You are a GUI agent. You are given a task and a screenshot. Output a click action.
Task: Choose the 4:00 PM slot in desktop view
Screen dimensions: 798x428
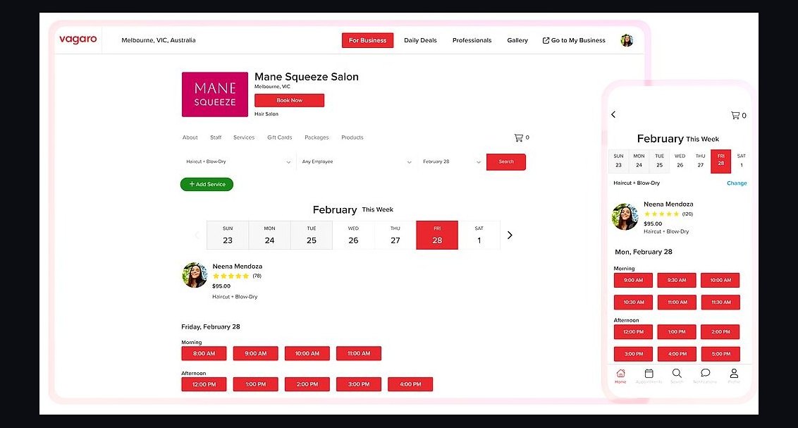tap(410, 384)
